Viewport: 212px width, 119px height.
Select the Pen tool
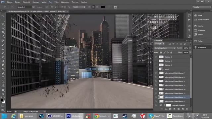3,73
